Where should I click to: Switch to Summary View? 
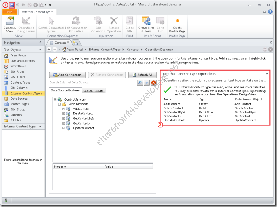10,25
